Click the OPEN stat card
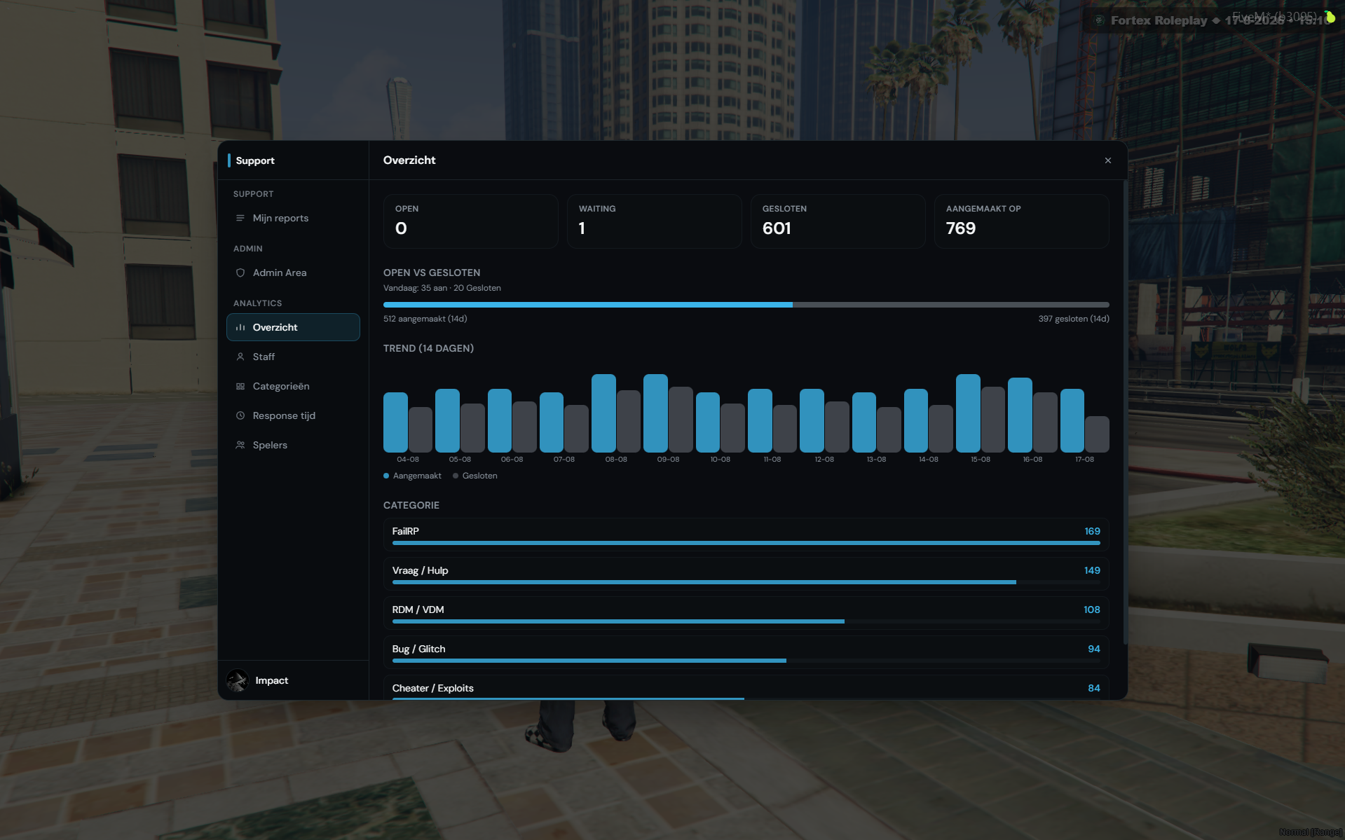Screen dimensions: 1345x840 [471, 221]
